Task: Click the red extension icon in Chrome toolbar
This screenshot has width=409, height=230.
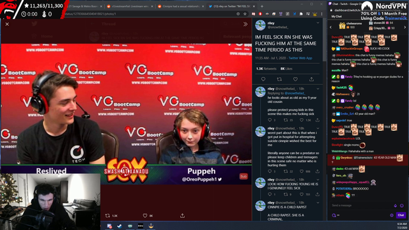Action: [x=260, y=14]
